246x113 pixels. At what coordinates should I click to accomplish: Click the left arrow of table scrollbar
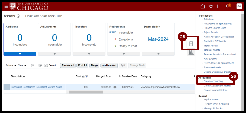pyautogui.click(x=68, y=92)
